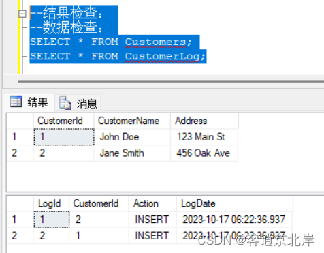Select the CustomerName column header
Screen dimensions: 324x253
132,121
